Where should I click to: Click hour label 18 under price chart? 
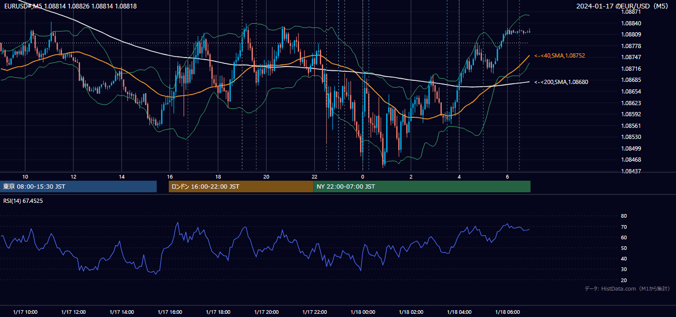tap(218, 176)
